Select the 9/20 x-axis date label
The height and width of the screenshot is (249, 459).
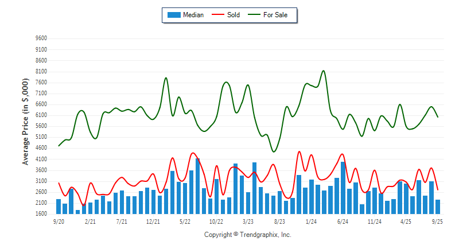point(58,220)
